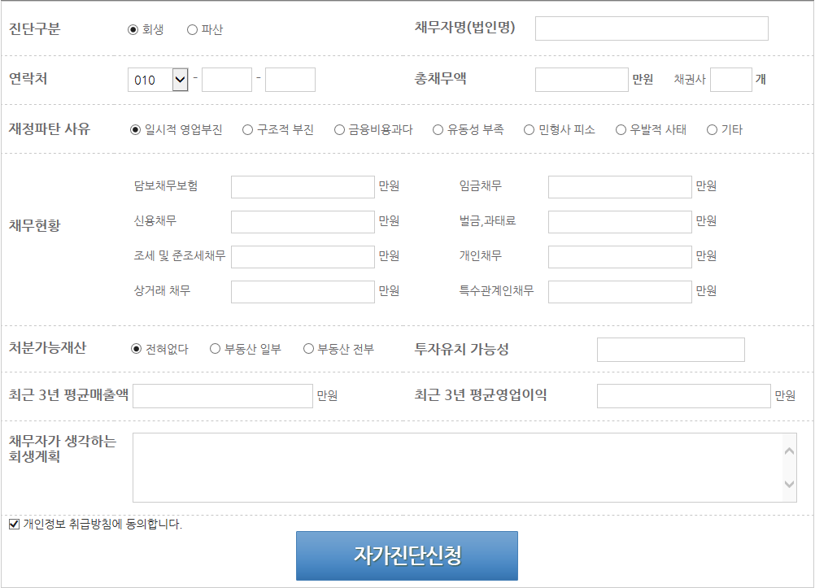Select the 파산 radio button
This screenshot has height=588, width=815.
coord(193,30)
